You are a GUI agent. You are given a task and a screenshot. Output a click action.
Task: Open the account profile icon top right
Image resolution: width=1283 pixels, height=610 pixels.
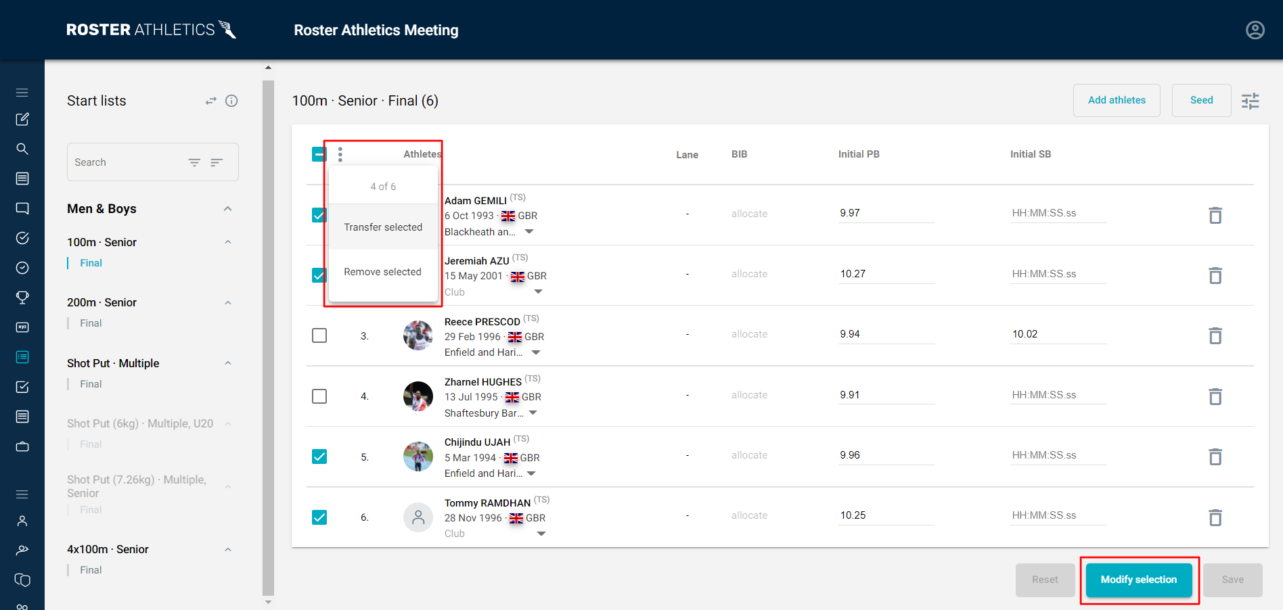1255,30
